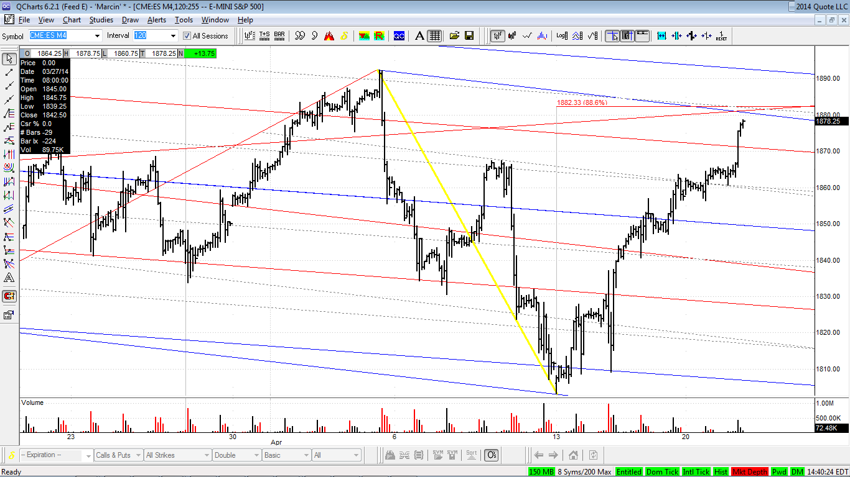Screen dimensions: 850x477
Task: Expand the Calls & Puts dropdown
Action: point(138,455)
